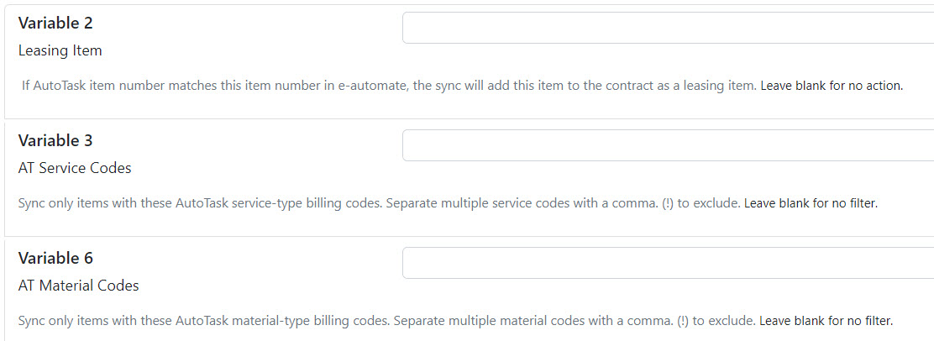Screen dimensions: 934x341
Task: Click "Separate multiple service codes with a comma"
Action: pyautogui.click(x=521, y=203)
